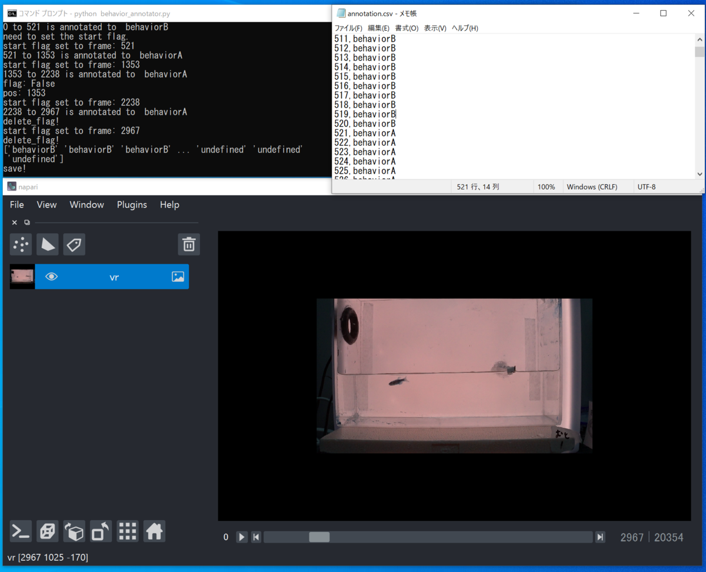Toggle 2D/3D display mode in napari
This screenshot has width=706, height=572.
click(47, 531)
